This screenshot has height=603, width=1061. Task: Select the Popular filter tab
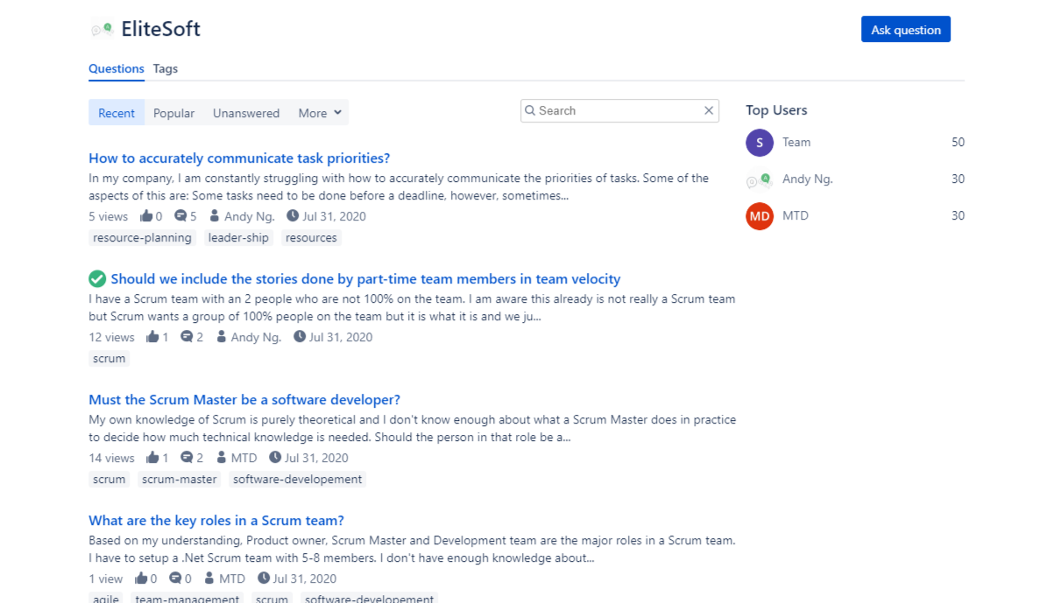(x=173, y=113)
